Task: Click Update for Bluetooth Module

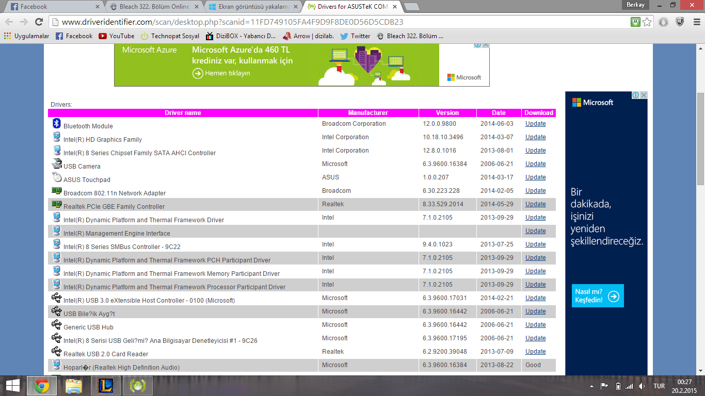Action: (x=535, y=124)
